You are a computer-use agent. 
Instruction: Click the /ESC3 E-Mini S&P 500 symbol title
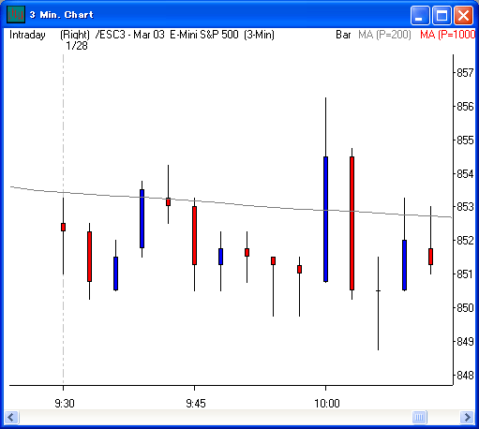[x=185, y=35]
